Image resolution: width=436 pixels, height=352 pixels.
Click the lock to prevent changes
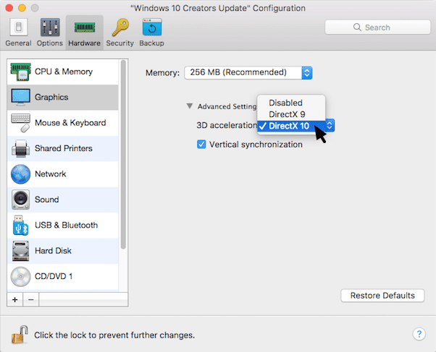coord(20,335)
